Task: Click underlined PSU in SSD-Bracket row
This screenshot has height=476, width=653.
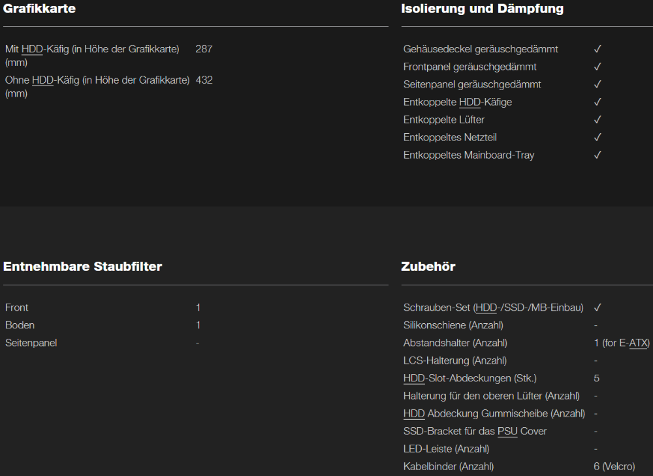Action: click(507, 431)
